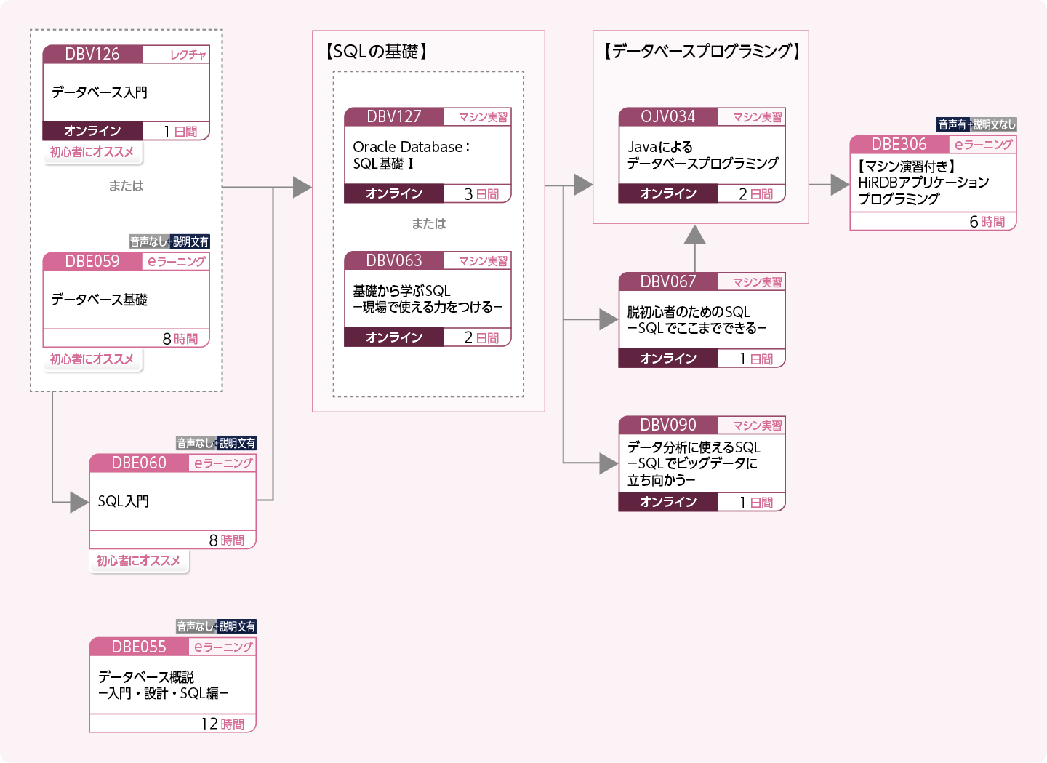Click the オンライン label on DBV126
Image resolution: width=1047 pixels, height=763 pixels.
tap(92, 131)
